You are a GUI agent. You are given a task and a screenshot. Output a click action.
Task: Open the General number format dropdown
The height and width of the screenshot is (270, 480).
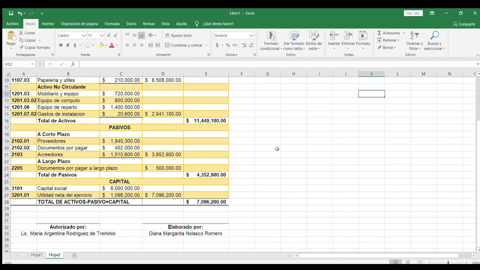pyautogui.click(x=252, y=36)
